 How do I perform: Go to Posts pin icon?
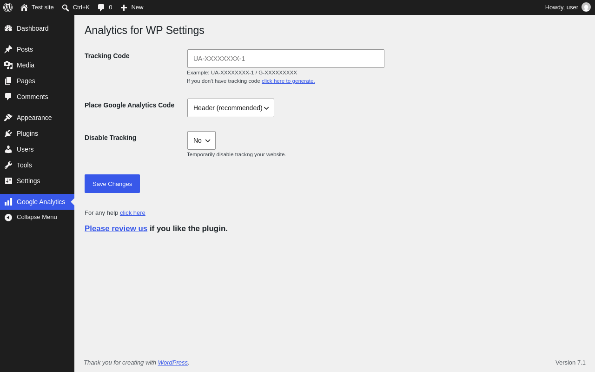coord(8,49)
